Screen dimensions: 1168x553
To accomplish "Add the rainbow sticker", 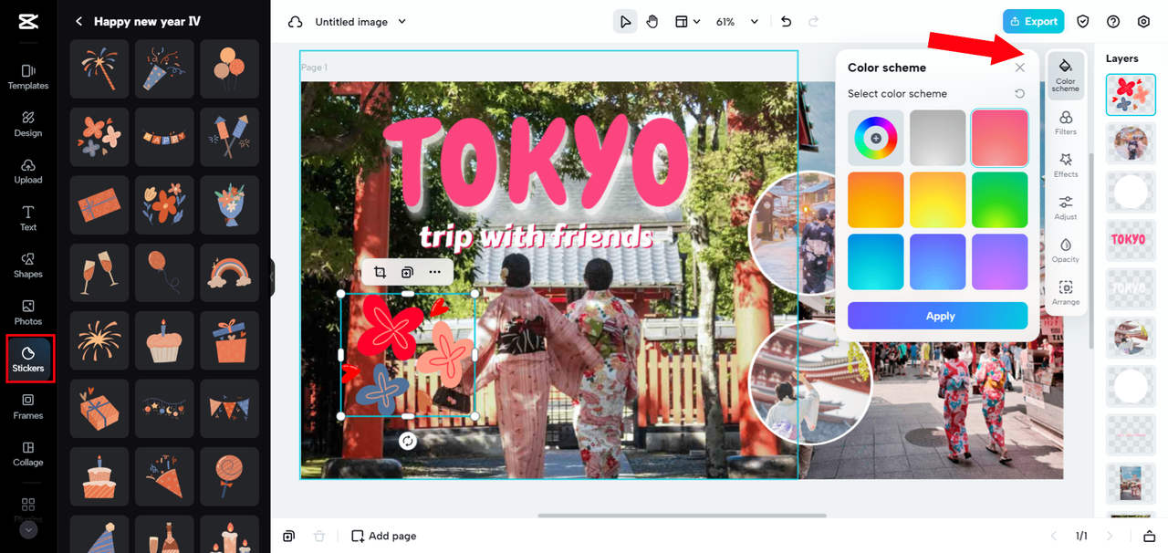I will click(x=229, y=273).
